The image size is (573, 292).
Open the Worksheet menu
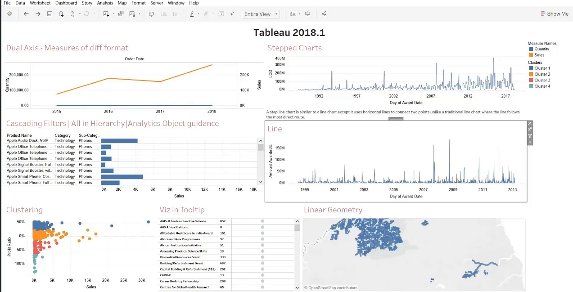tap(40, 3)
